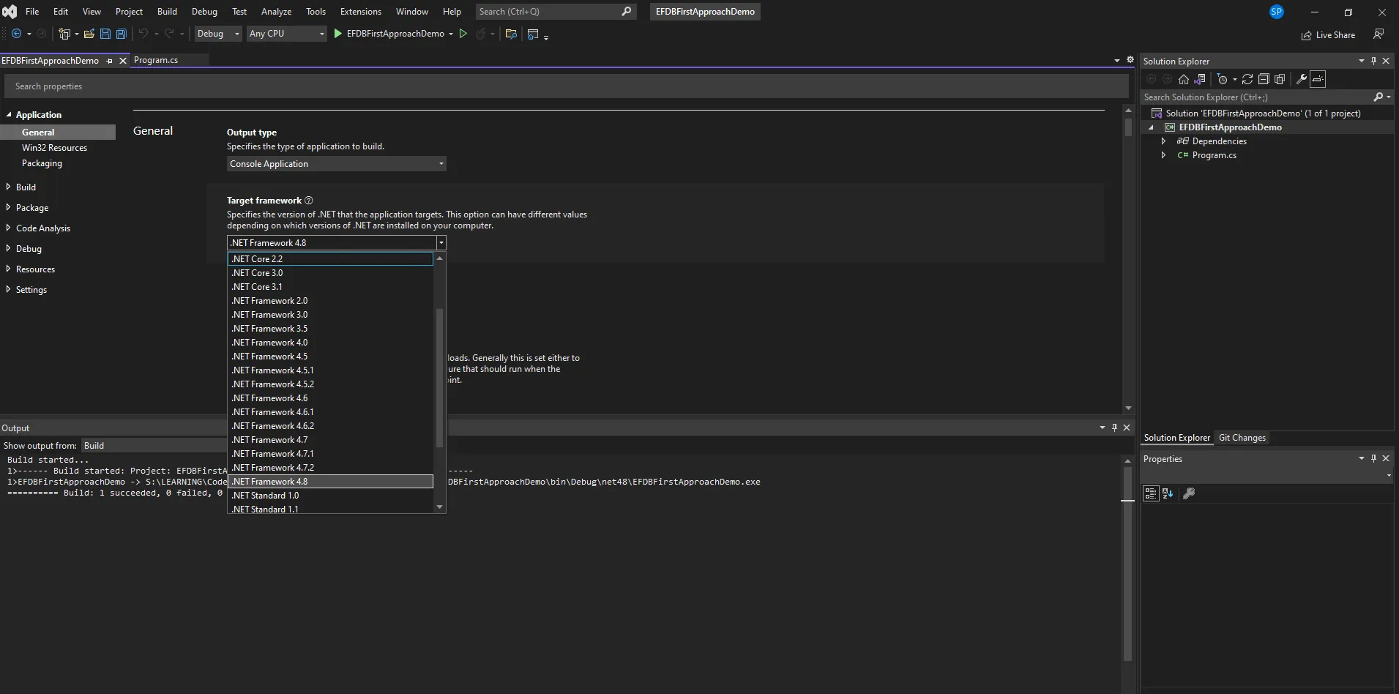Open the Analyze menu
This screenshot has height=694, width=1399.
pyautogui.click(x=276, y=12)
